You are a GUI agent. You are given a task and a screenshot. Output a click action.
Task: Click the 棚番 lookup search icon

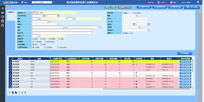point(137,16)
